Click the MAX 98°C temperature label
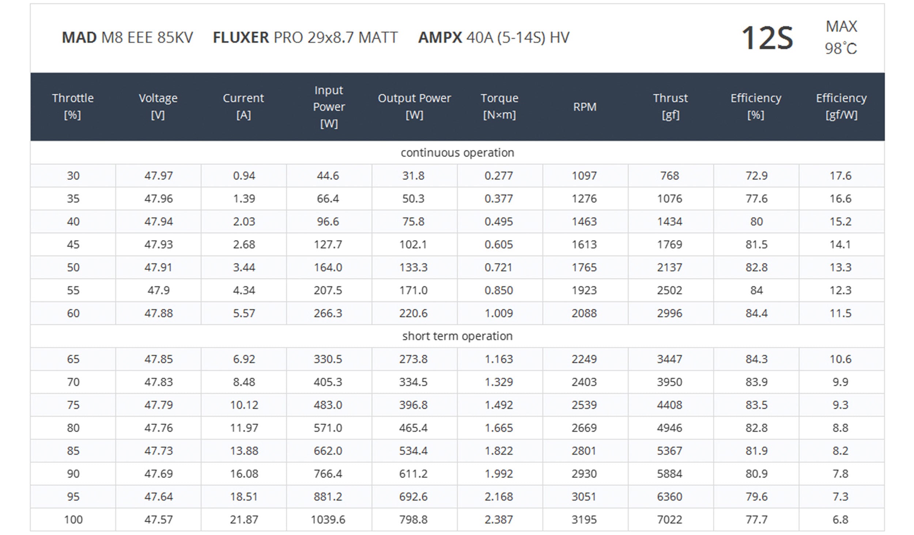914x535 pixels. coord(841,38)
